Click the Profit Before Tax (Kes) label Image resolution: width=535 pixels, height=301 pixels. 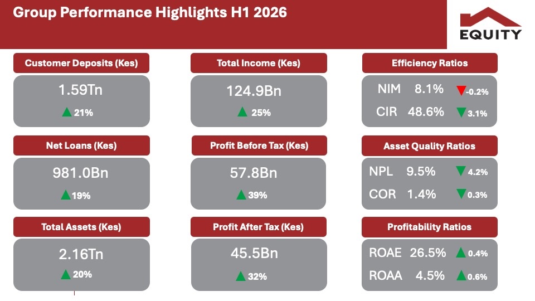pyautogui.click(x=259, y=145)
